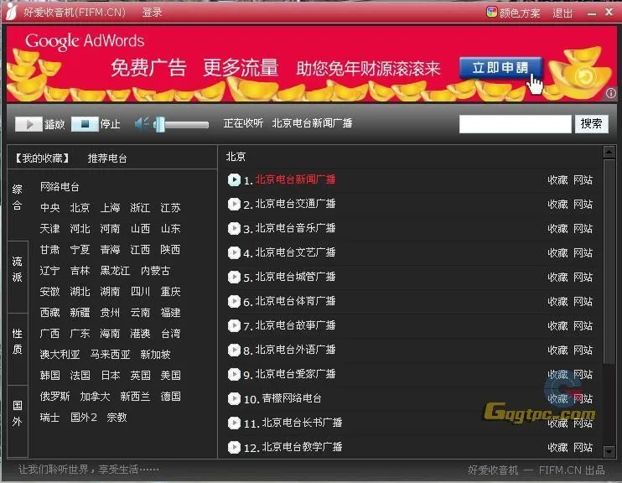622x483 pixels.
Task: Click scrollbar down arrow in station list
Action: tap(609, 452)
